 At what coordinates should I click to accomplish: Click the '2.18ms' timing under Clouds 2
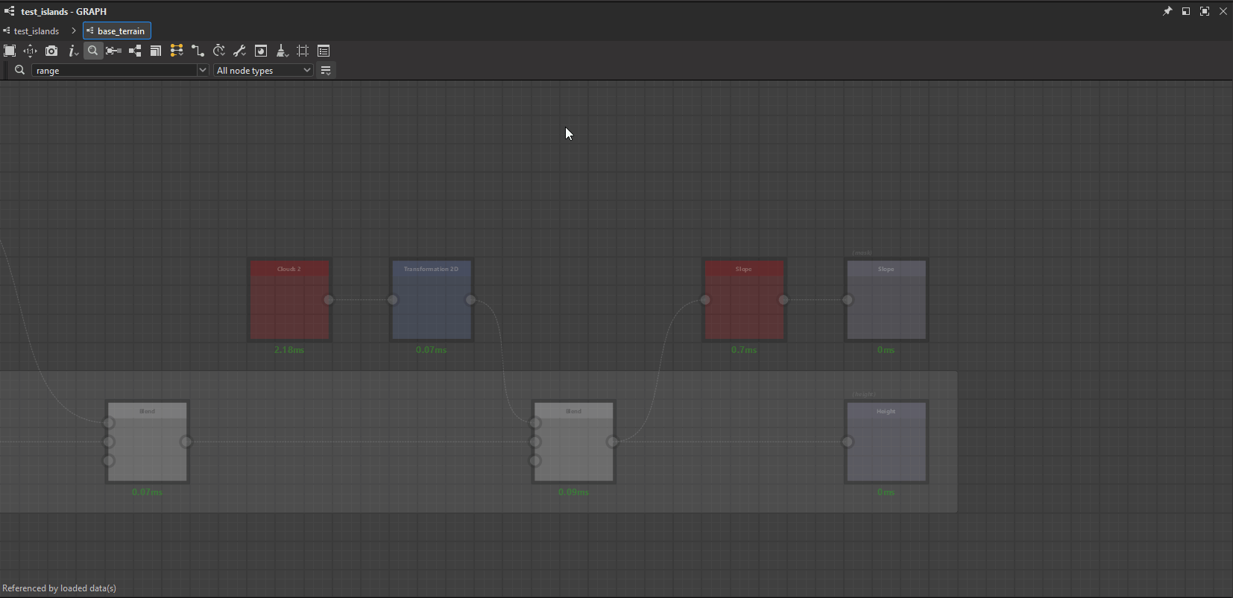(289, 350)
